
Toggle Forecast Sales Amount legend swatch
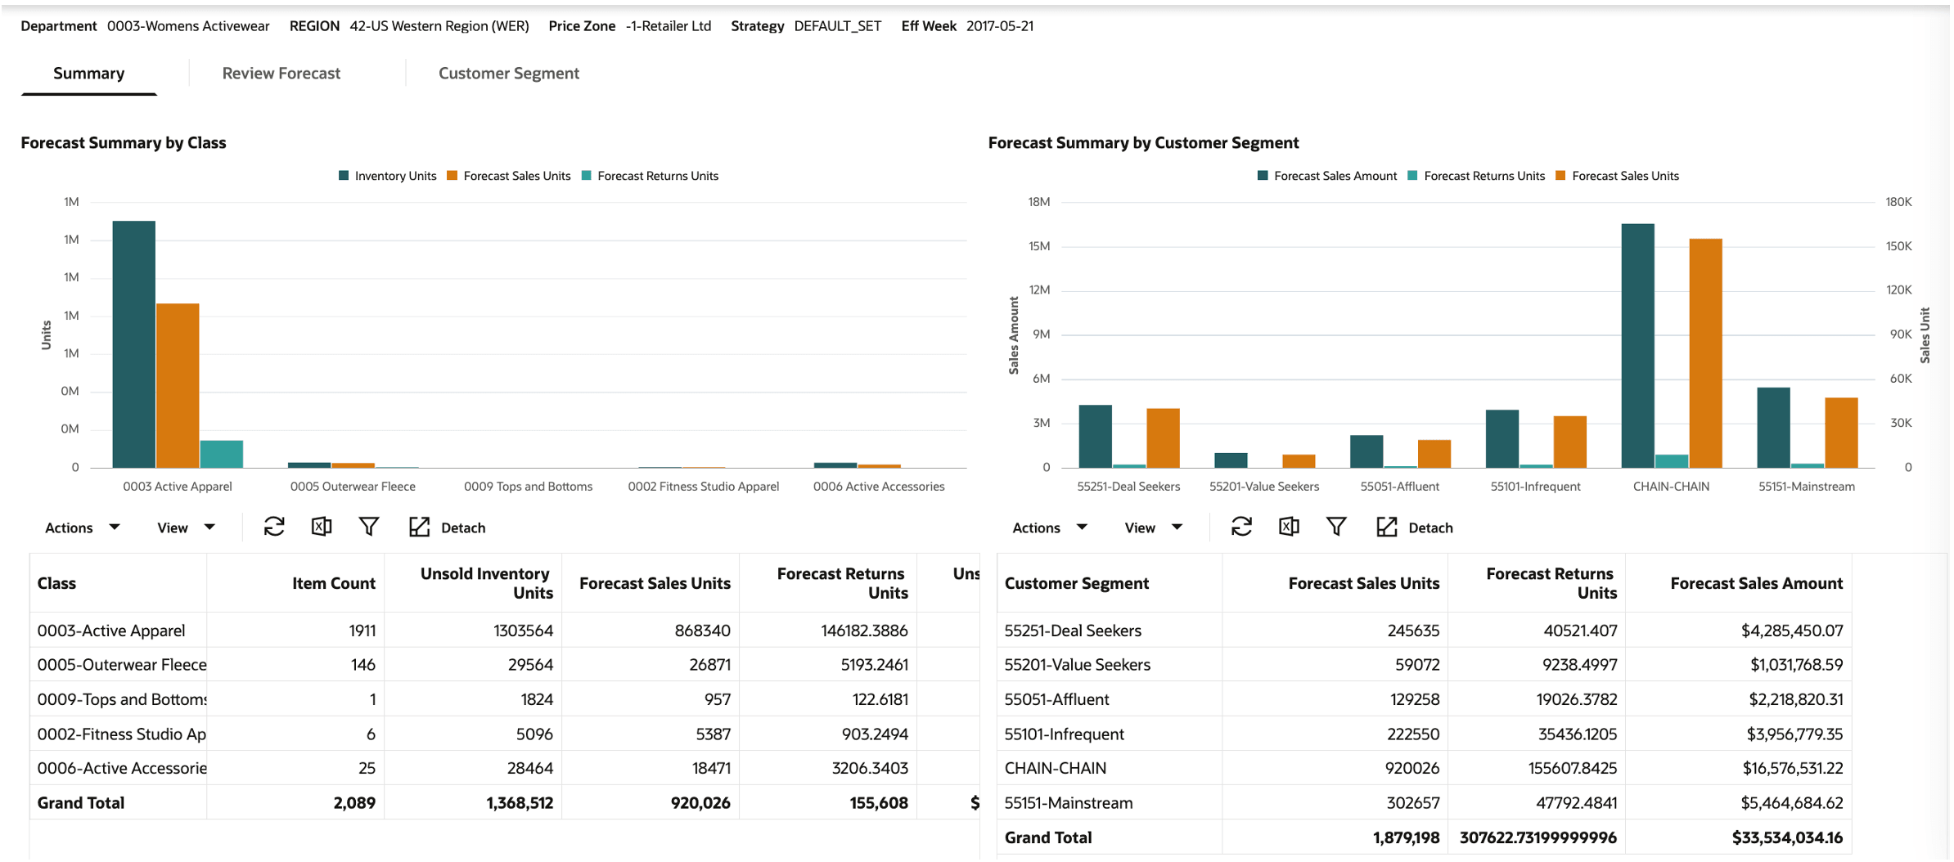(1263, 176)
